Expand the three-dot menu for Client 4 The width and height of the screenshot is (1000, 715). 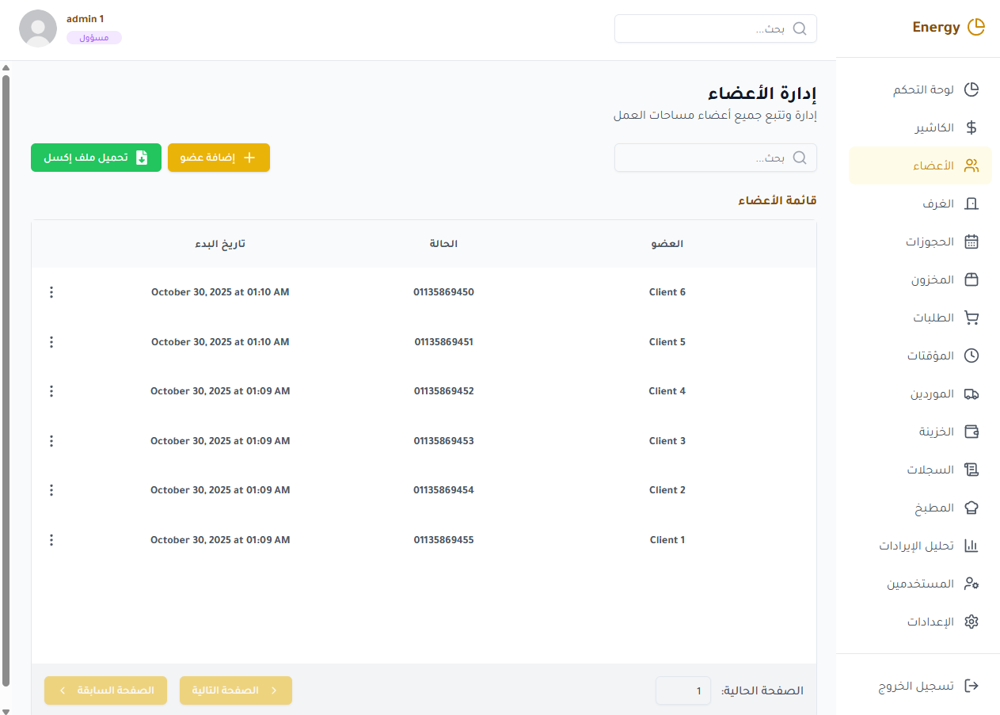51,391
